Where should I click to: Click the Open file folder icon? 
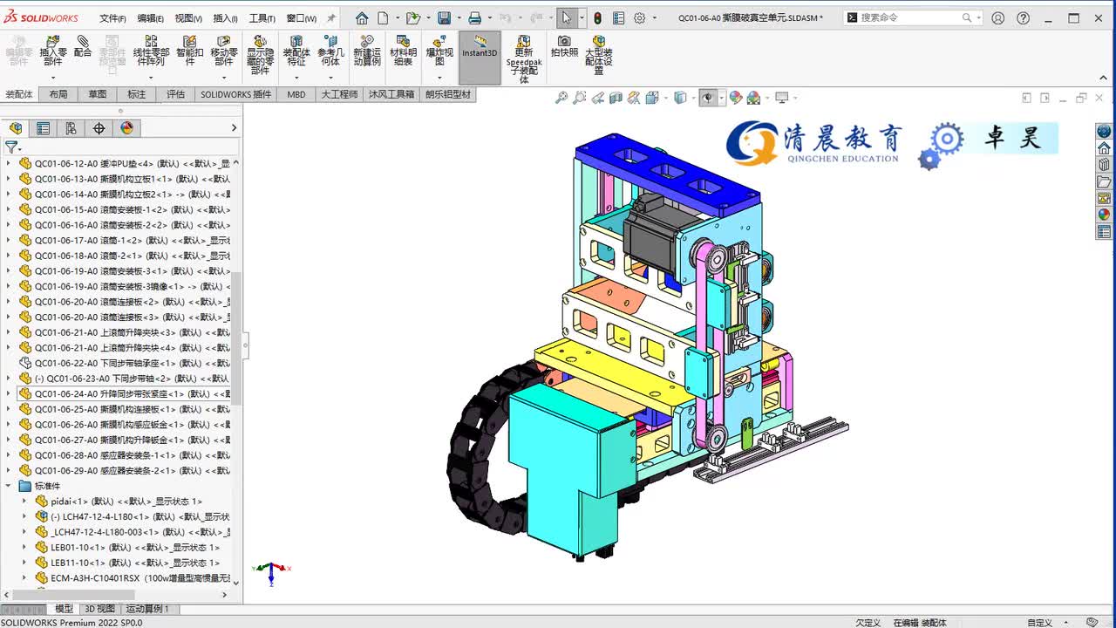[x=413, y=17]
